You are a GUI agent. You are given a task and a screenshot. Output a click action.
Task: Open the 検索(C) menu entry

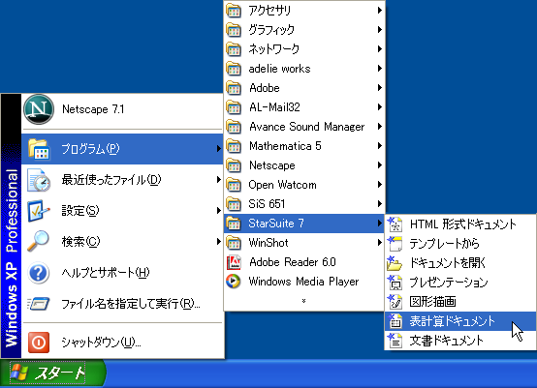(122, 242)
